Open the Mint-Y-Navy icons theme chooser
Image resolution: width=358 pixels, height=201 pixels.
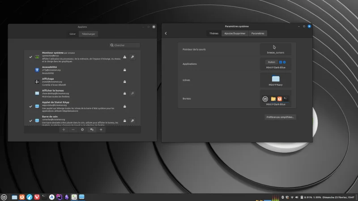point(276,80)
